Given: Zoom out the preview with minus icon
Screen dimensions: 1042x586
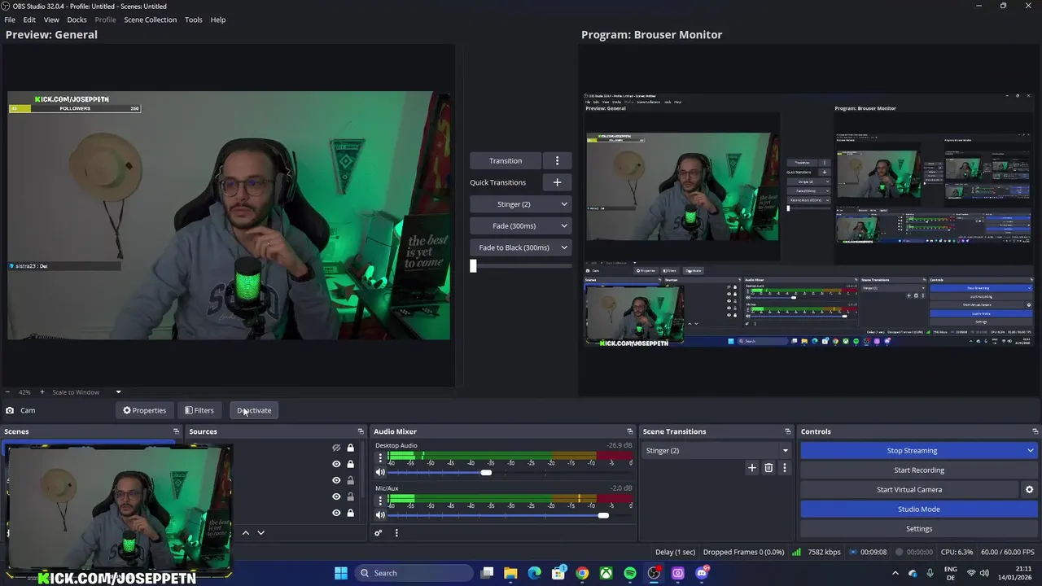Looking at the screenshot, I should (7, 392).
